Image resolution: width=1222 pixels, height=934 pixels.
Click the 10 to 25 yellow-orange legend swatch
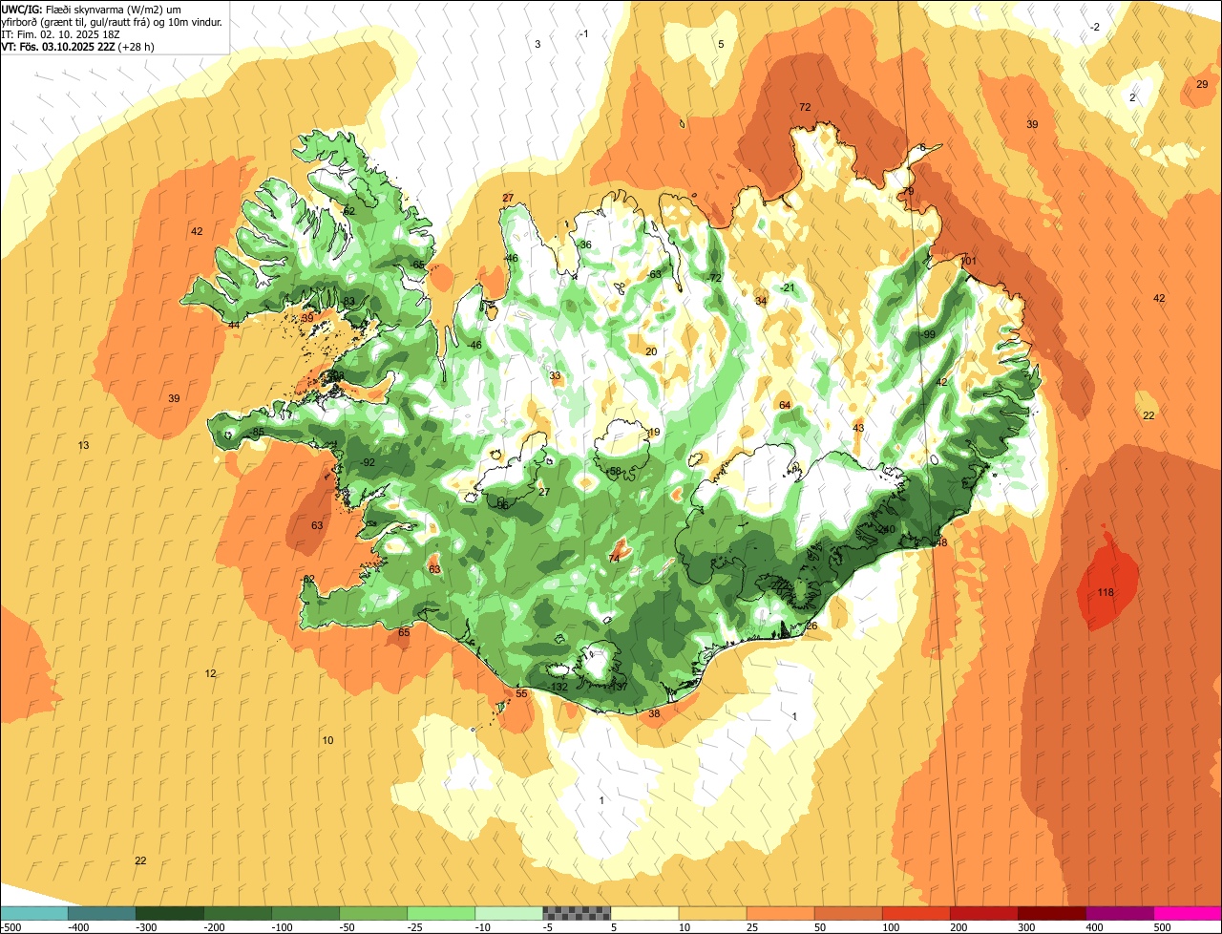pyautogui.click(x=712, y=913)
